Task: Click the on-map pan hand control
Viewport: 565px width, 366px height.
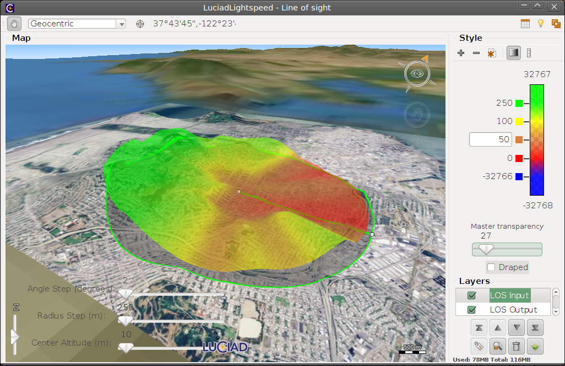Action: click(417, 115)
